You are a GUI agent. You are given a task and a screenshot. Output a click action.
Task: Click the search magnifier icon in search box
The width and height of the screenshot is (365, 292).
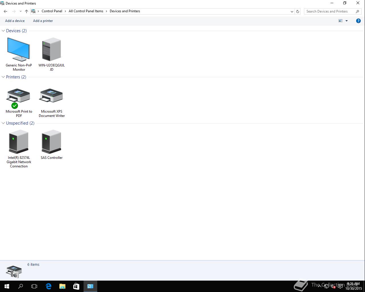pos(358,11)
